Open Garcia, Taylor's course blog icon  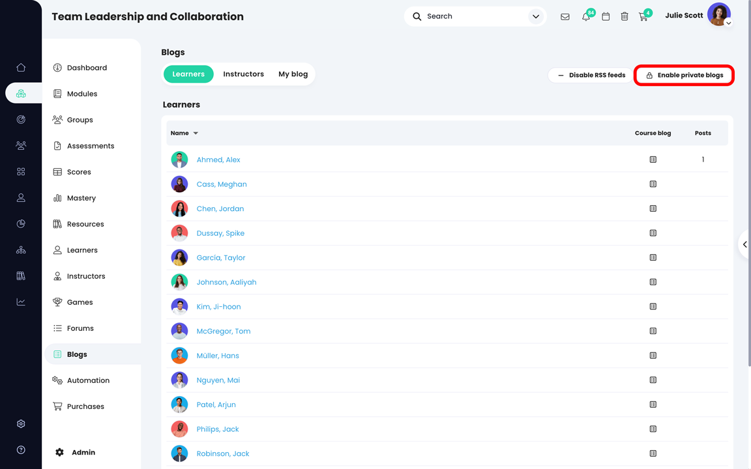pyautogui.click(x=653, y=257)
